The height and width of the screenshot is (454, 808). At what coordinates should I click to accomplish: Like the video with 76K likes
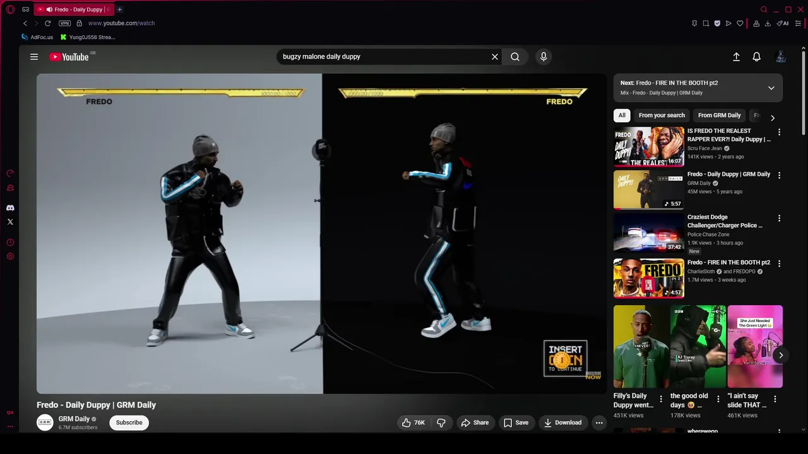click(413, 422)
